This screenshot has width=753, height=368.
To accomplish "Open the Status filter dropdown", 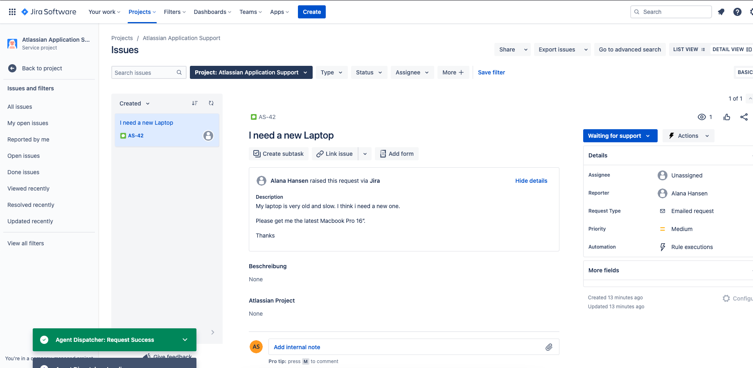I will click(369, 72).
